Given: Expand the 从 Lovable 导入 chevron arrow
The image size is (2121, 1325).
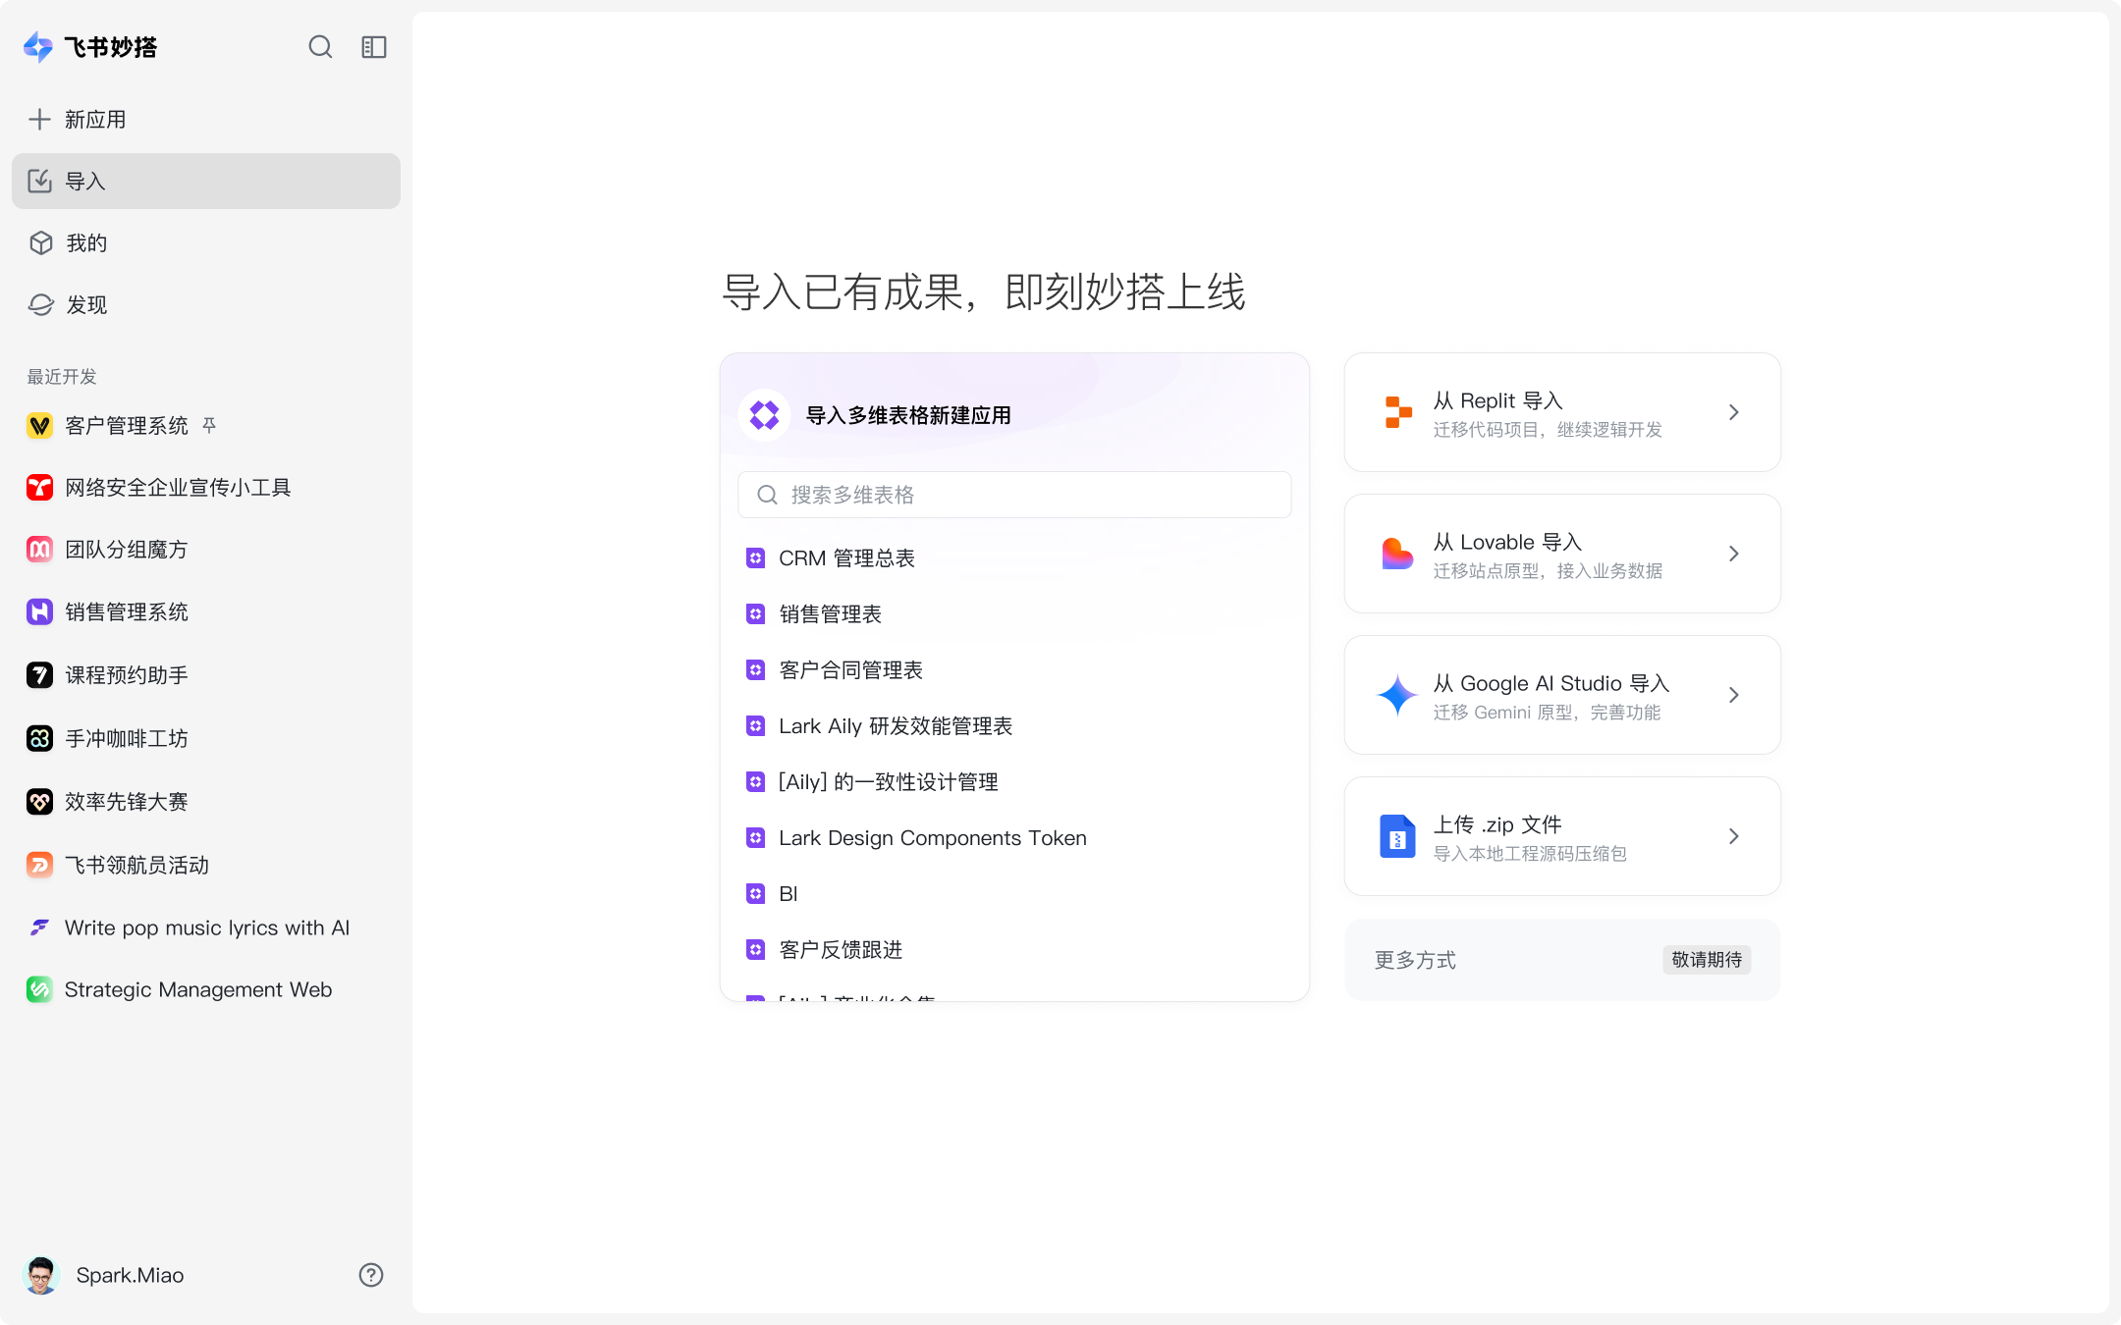Looking at the screenshot, I should coord(1734,554).
